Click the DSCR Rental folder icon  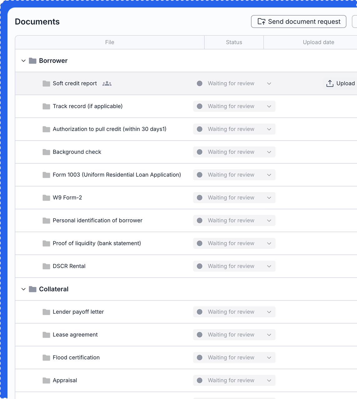46,266
